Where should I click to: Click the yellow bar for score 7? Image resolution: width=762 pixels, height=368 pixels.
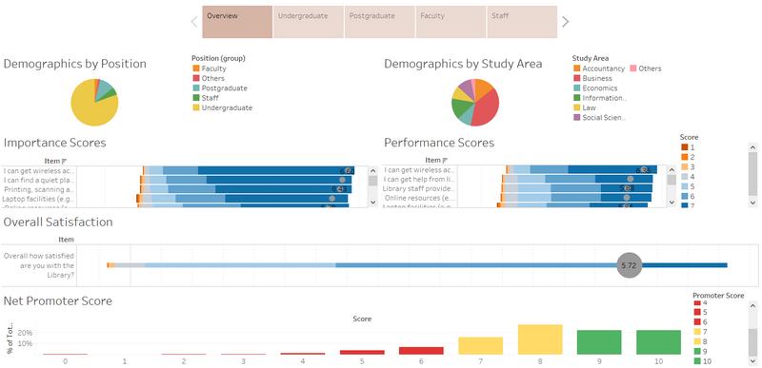click(x=480, y=346)
